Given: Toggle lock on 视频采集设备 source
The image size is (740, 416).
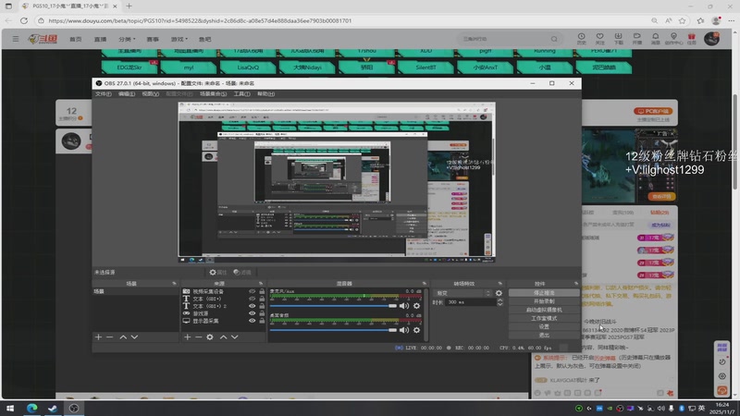Looking at the screenshot, I should tap(262, 291).
